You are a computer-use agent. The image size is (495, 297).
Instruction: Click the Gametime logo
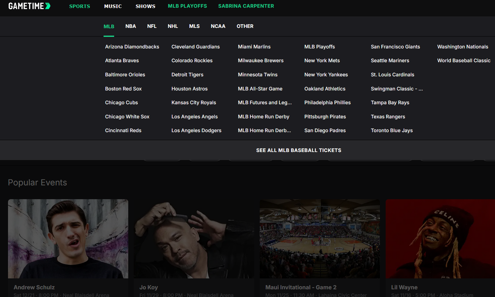tap(29, 6)
